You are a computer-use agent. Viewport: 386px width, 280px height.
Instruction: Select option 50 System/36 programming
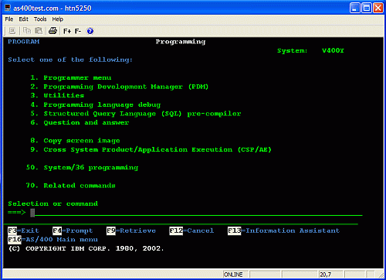point(82,168)
